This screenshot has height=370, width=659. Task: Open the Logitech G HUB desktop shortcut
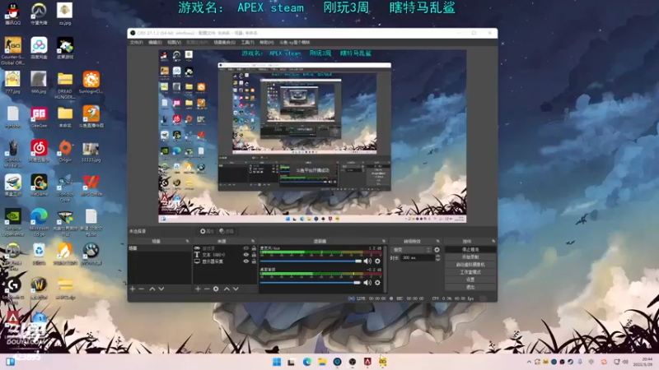(12, 291)
